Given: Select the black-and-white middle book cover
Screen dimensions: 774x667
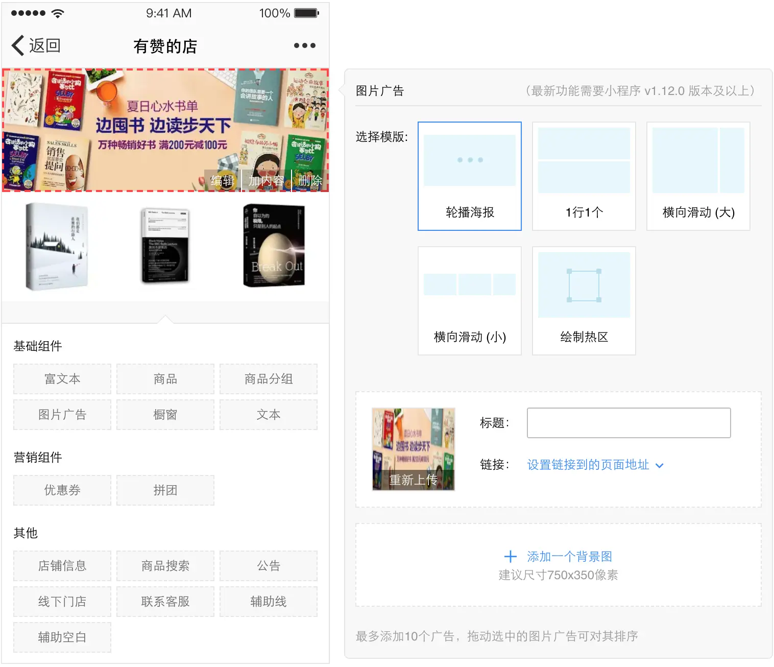Looking at the screenshot, I should 165,246.
